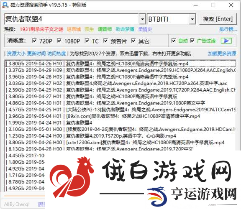Select the 8.78Gb 2019-04 result row
The height and width of the screenshot is (209, 241).
coord(25,182)
